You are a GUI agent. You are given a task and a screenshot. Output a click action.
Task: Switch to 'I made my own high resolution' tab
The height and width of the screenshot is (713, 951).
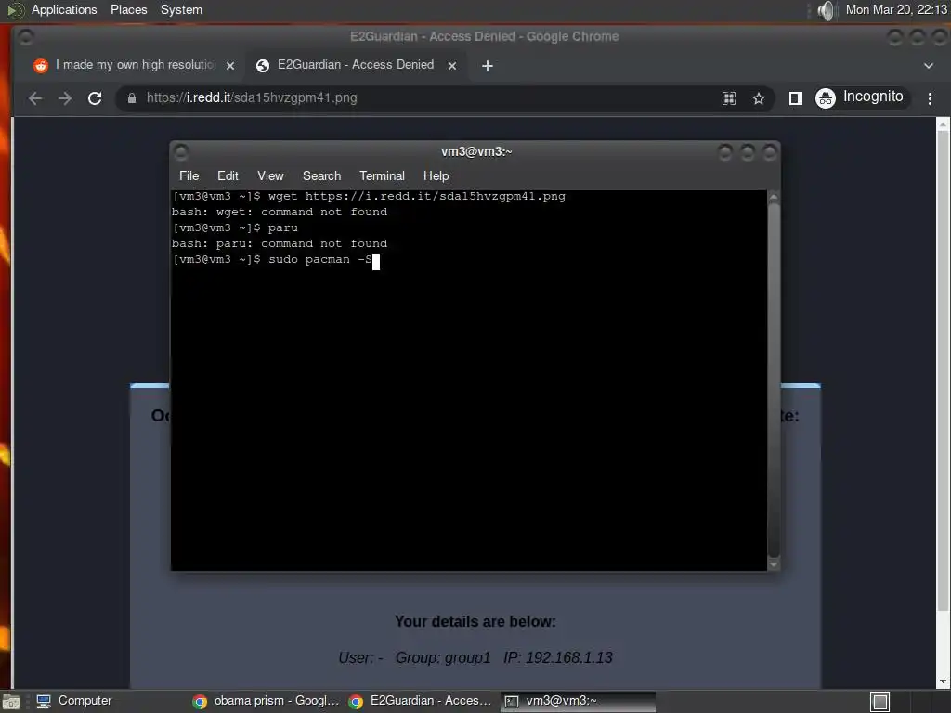point(136,65)
